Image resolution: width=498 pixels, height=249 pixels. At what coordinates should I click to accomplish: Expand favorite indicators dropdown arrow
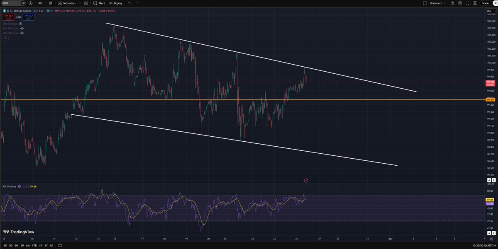click(x=79, y=3)
